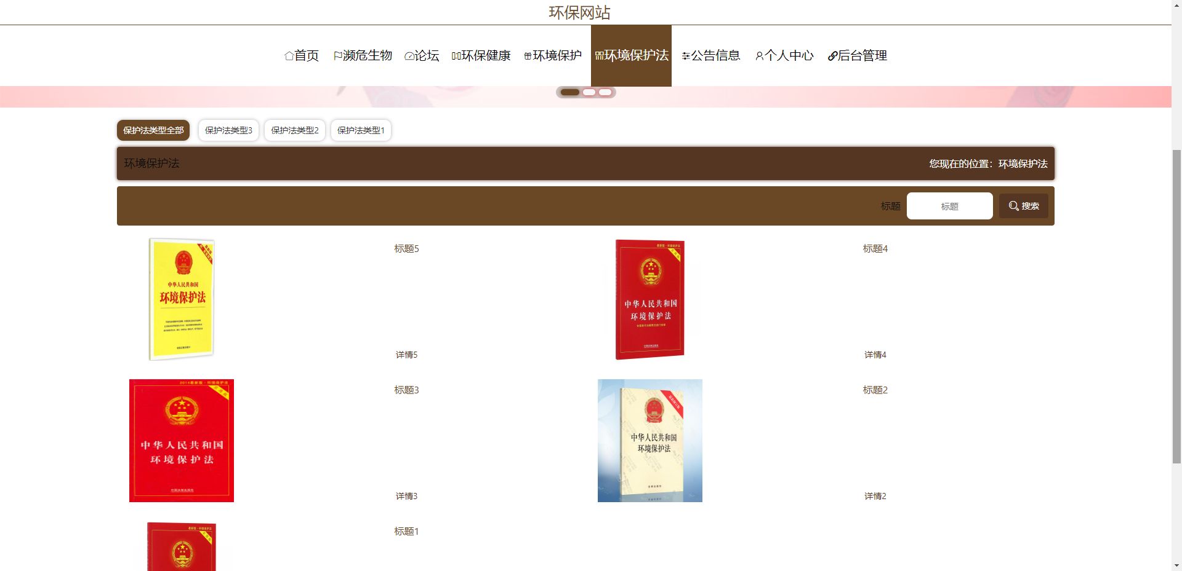Click the 标题5 text
The height and width of the screenshot is (571, 1182).
point(406,249)
